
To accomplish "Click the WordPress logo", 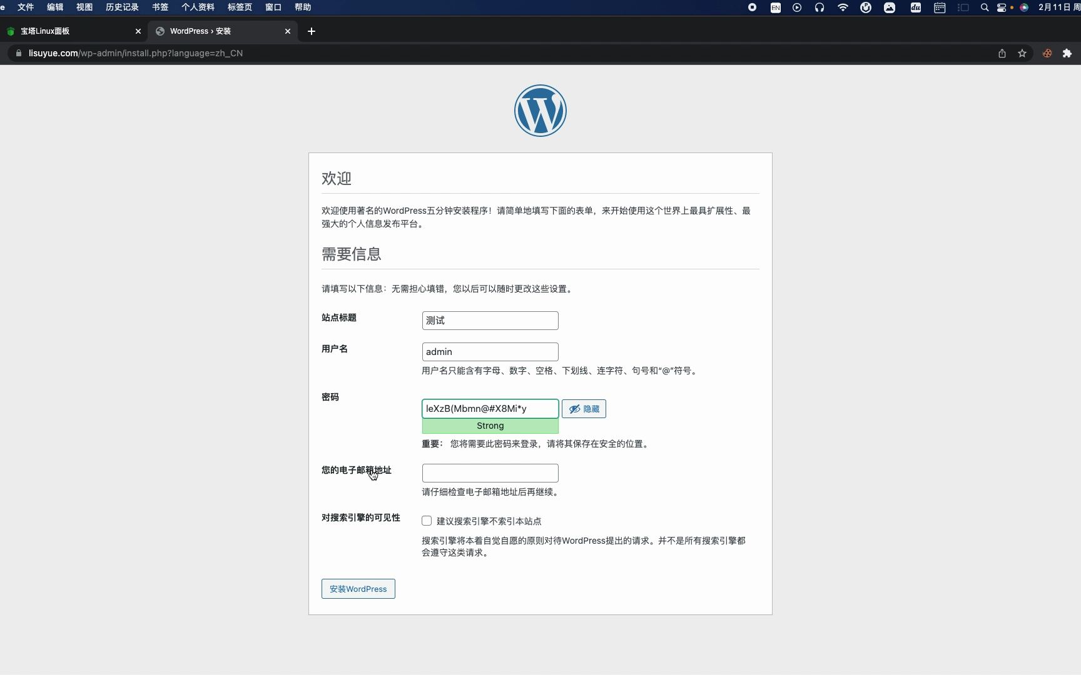I will click(x=540, y=111).
